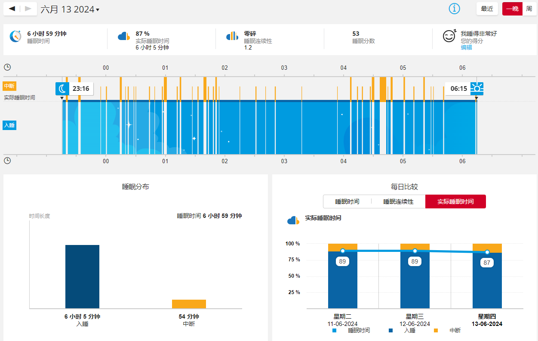Click the previous day back arrow
Image resolution: width=538 pixels, height=341 pixels.
[x=12, y=9]
